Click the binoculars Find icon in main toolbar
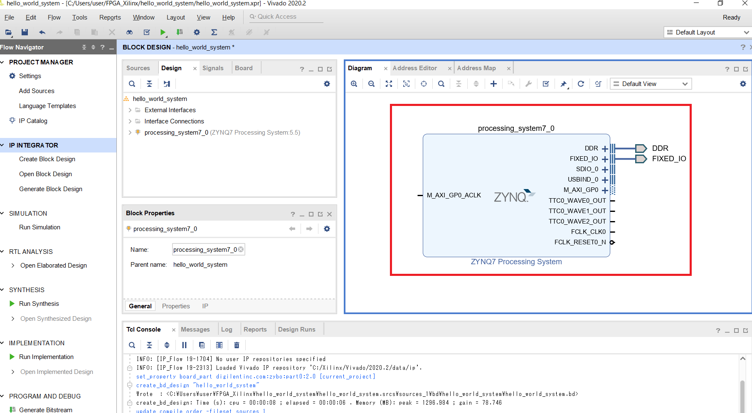This screenshot has width=752, height=413. coord(129,32)
